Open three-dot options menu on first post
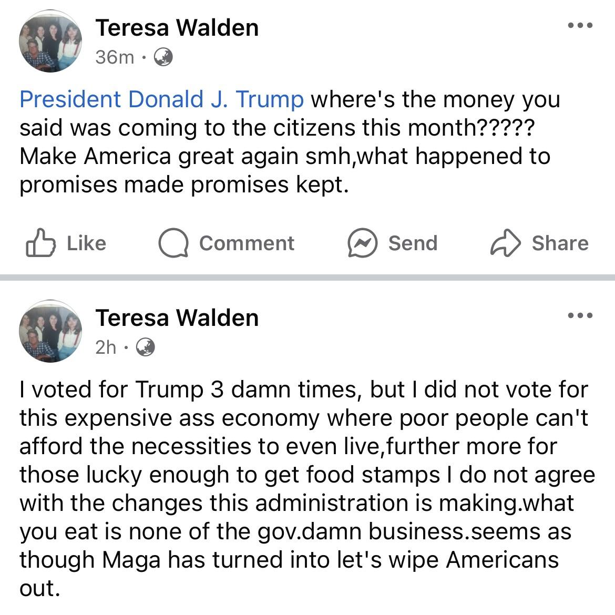The image size is (615, 615). point(580,26)
